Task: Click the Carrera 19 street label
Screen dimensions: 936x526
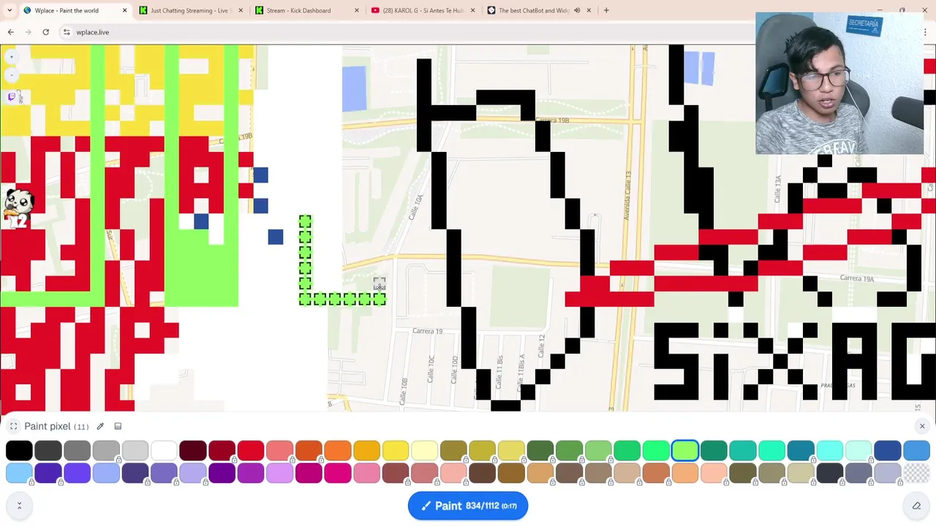Action: 427,331
